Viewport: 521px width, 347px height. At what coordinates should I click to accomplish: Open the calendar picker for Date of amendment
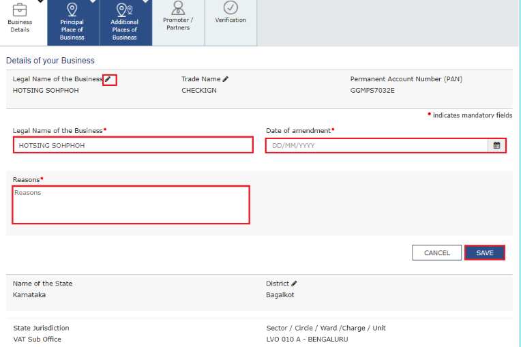click(x=496, y=145)
